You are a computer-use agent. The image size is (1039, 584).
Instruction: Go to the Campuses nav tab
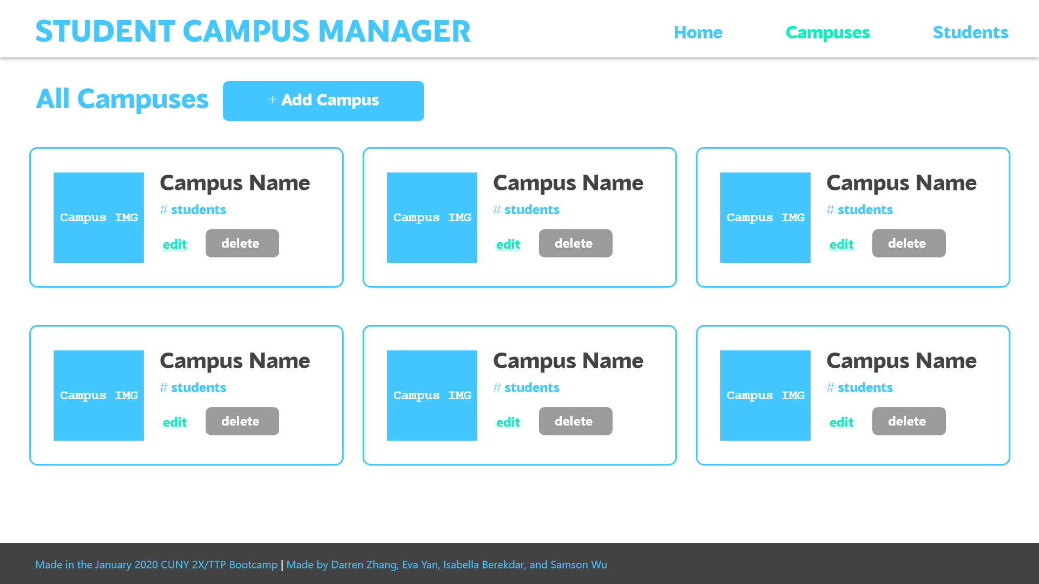point(827,32)
